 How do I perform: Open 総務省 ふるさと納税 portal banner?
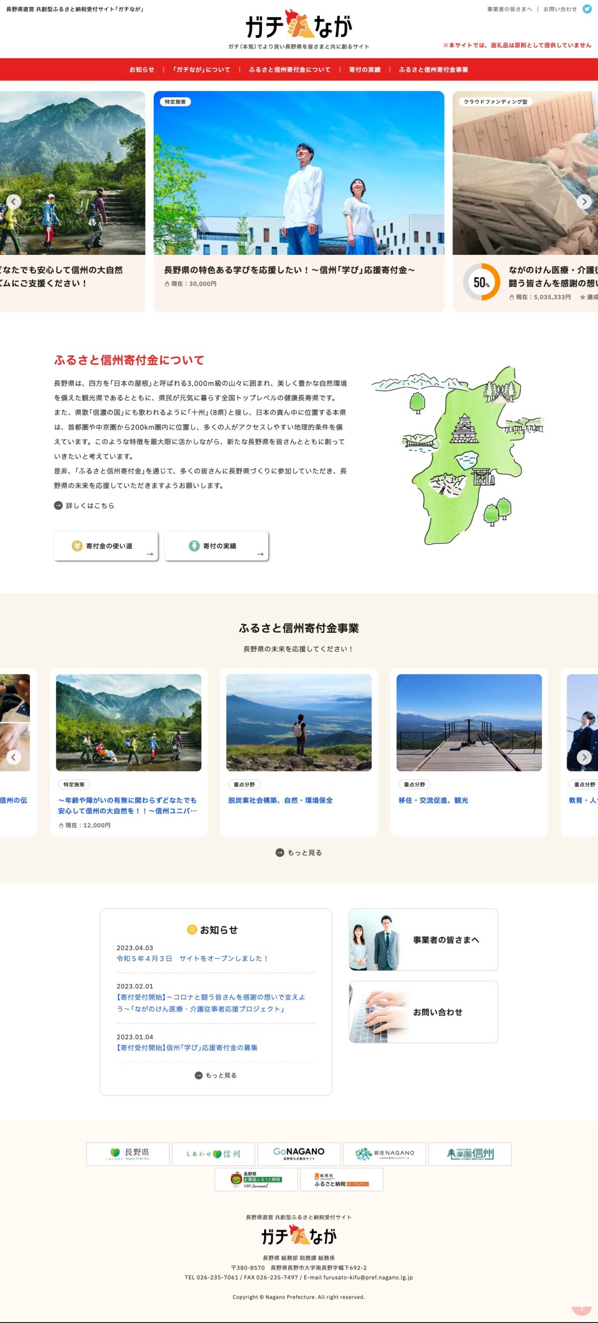click(x=341, y=1180)
